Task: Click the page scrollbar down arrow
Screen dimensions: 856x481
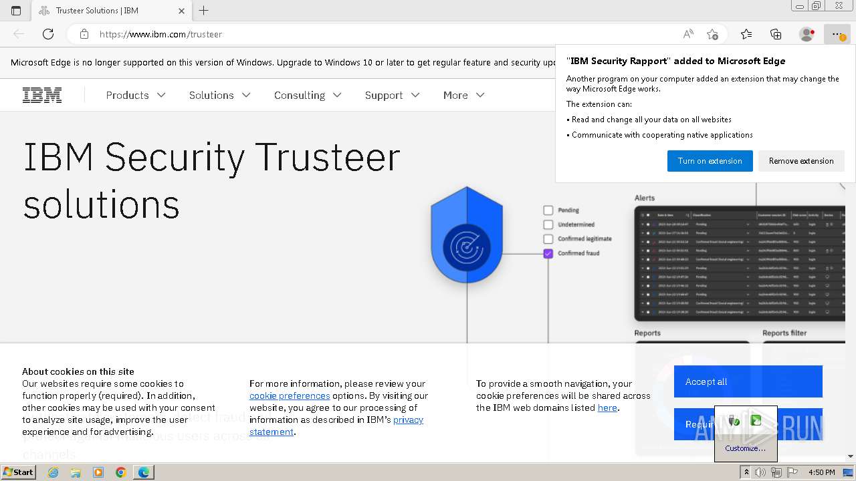Action: [x=850, y=456]
